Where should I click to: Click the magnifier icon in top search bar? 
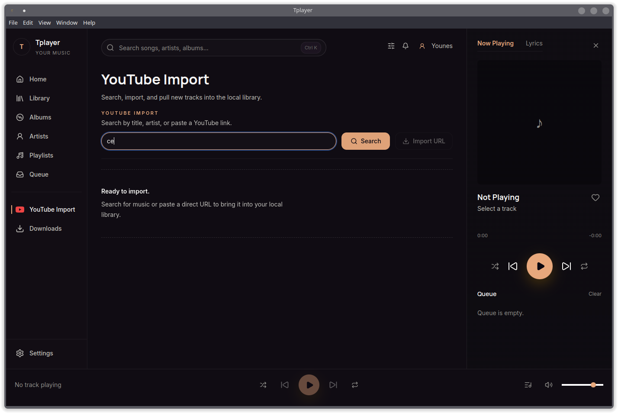110,48
